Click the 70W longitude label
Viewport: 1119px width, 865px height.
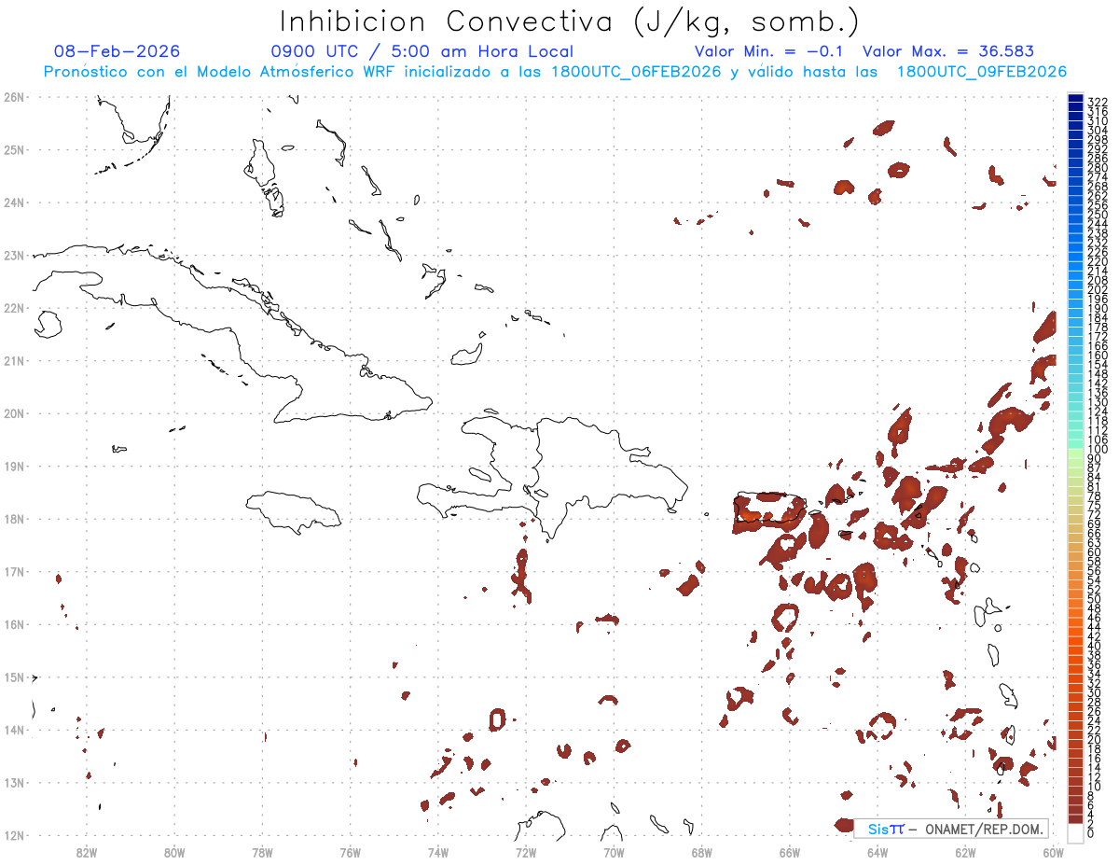coord(614,852)
